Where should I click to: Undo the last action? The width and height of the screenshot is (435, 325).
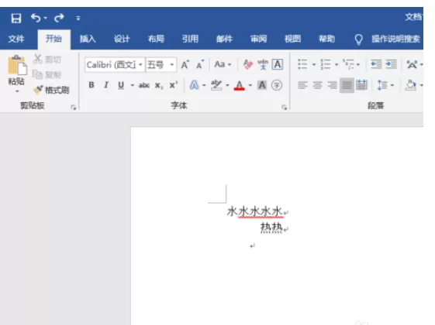click(36, 18)
